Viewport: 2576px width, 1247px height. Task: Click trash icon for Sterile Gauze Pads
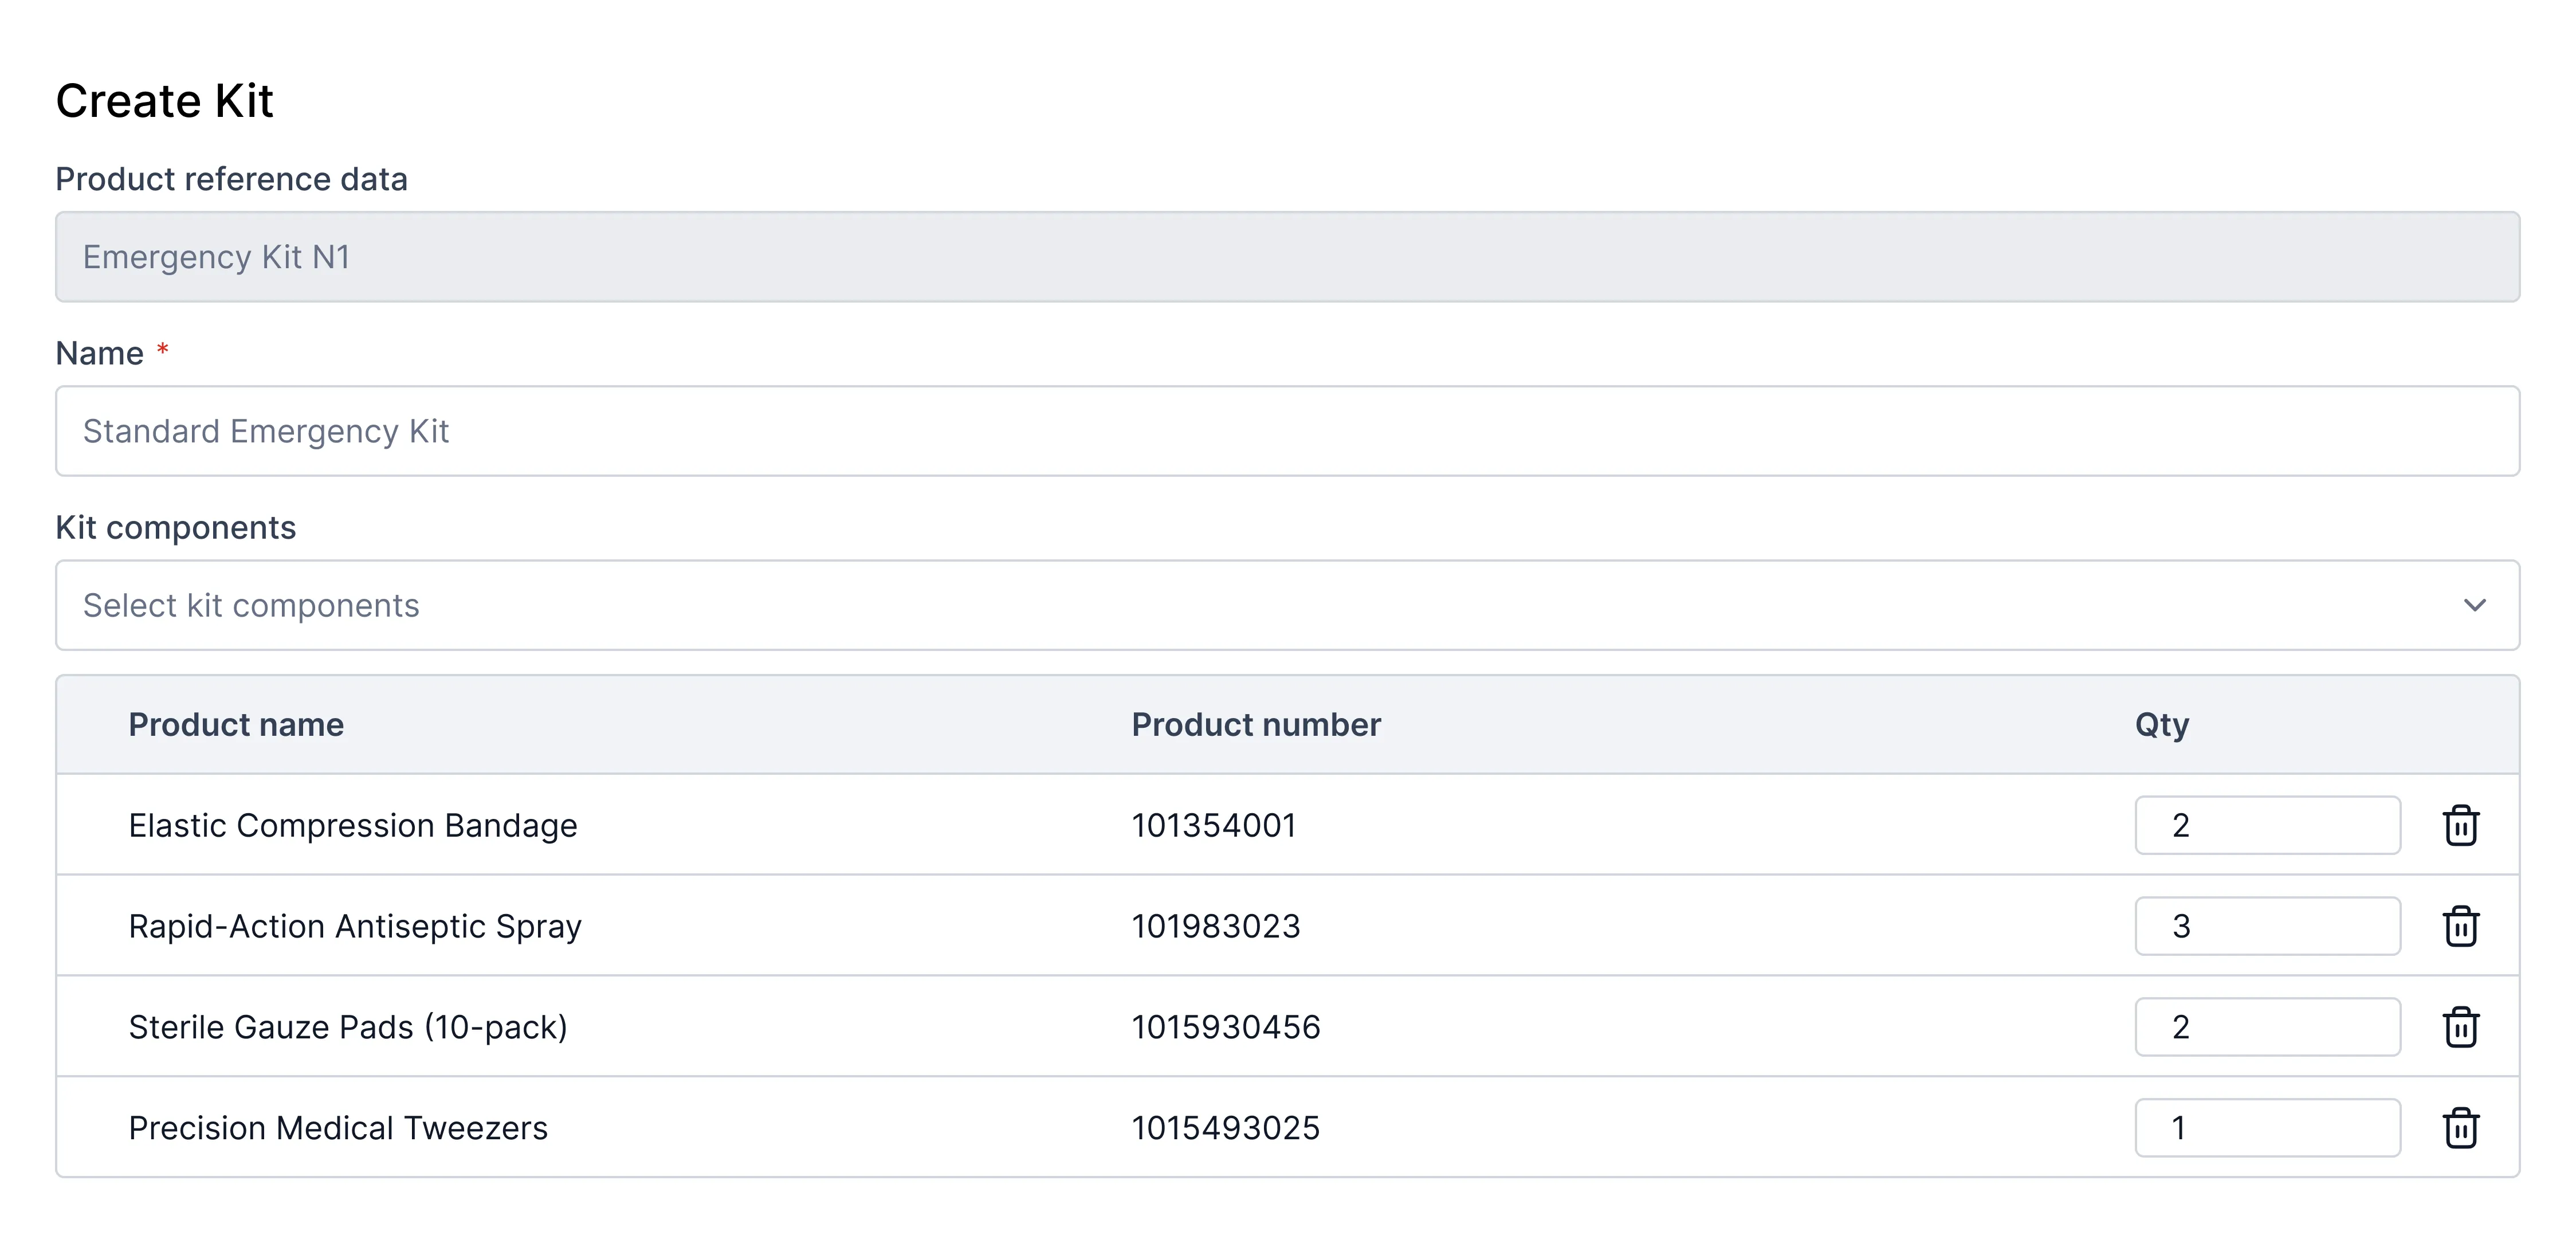(2460, 1027)
